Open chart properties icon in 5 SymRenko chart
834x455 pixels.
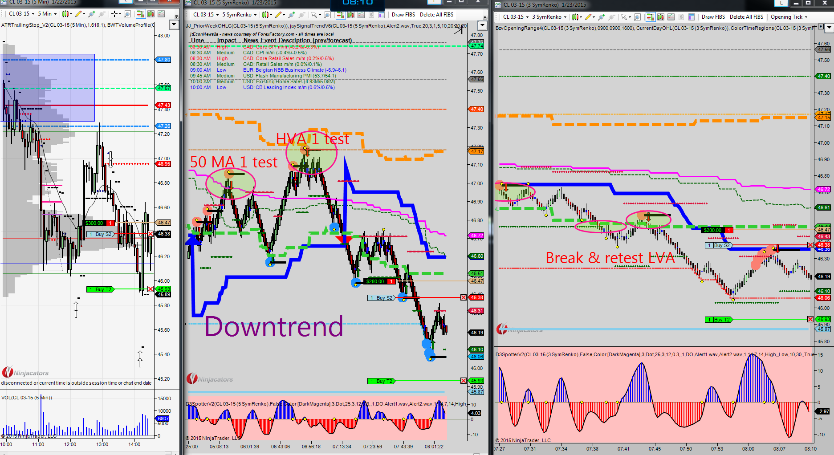click(x=382, y=15)
